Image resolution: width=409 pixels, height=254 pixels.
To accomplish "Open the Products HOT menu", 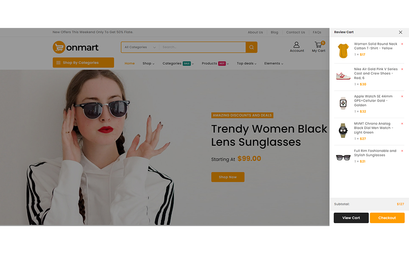I will (x=215, y=63).
